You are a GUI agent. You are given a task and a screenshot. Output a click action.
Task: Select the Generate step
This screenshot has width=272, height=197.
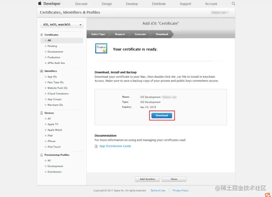click(140, 34)
